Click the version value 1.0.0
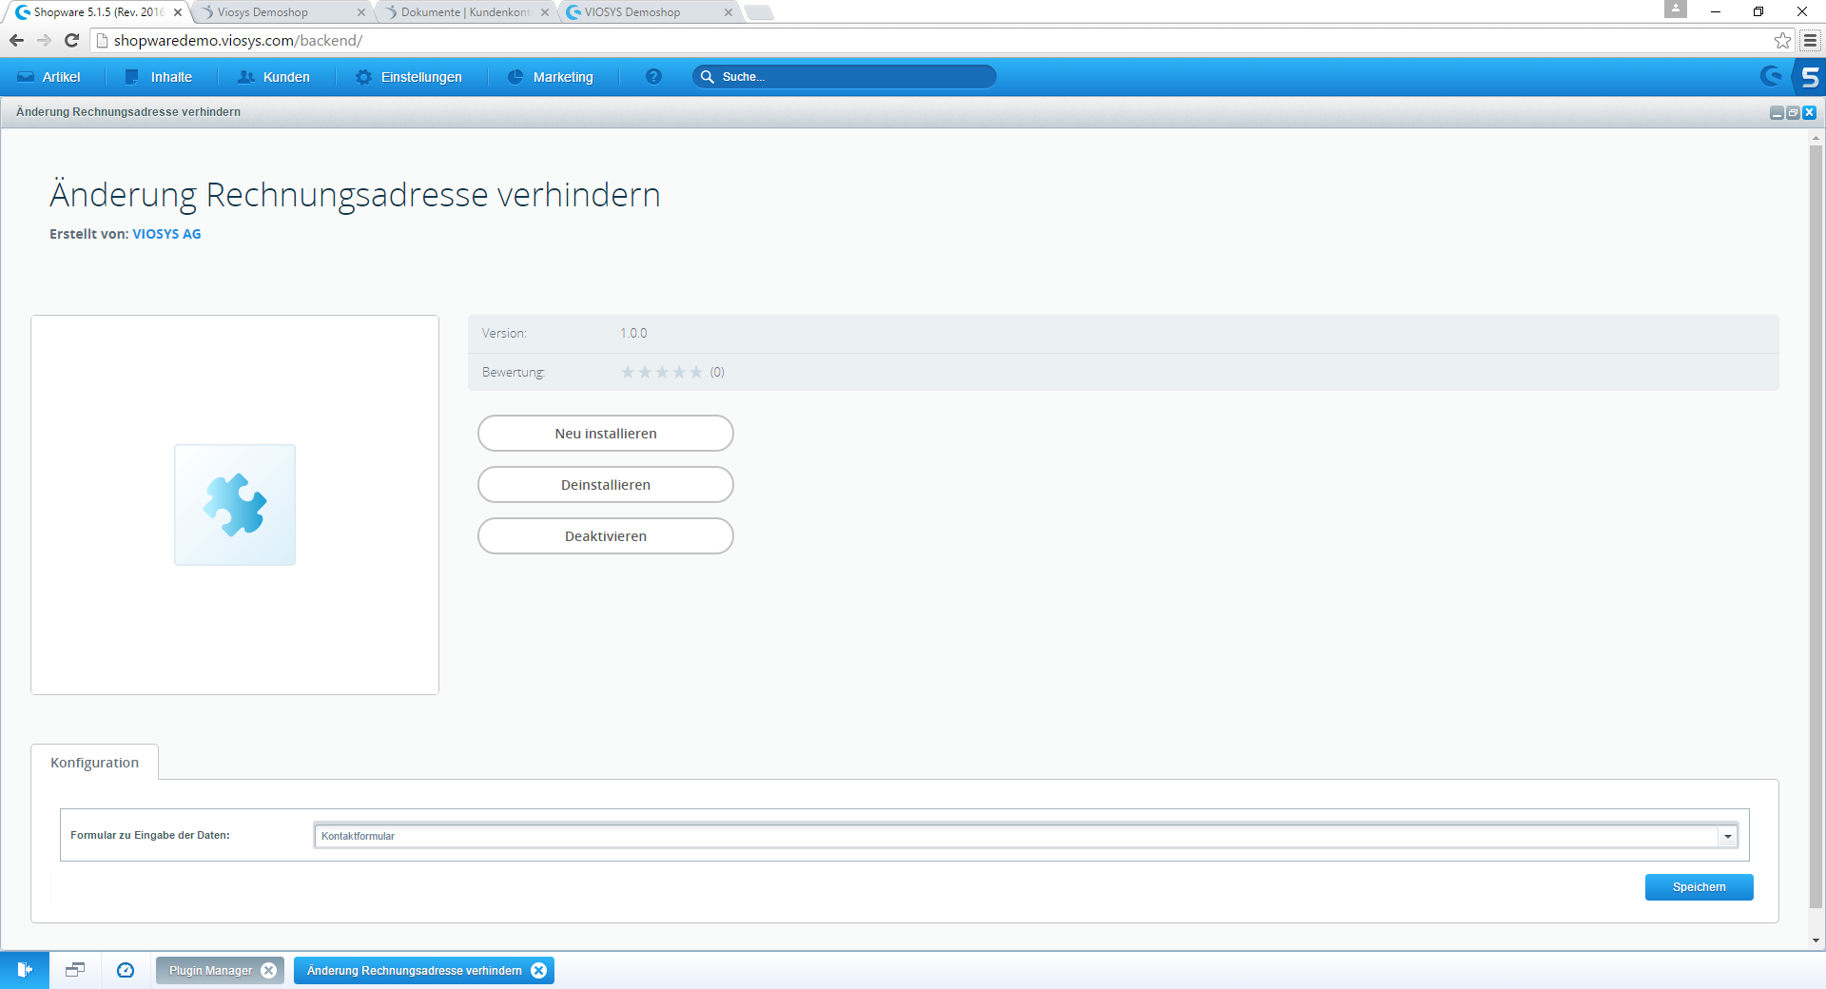The width and height of the screenshot is (1826, 989). (633, 333)
